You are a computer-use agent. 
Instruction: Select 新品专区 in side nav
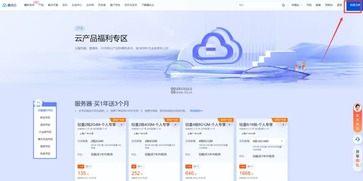click(45, 117)
